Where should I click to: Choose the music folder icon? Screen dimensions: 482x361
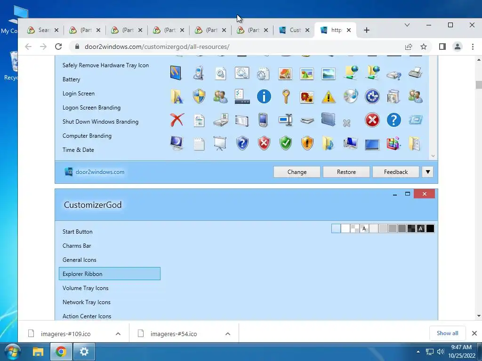tap(328, 143)
